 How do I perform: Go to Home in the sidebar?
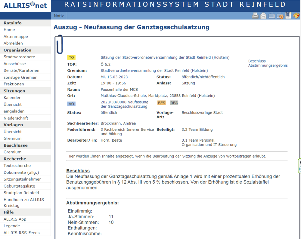tap(9, 30)
